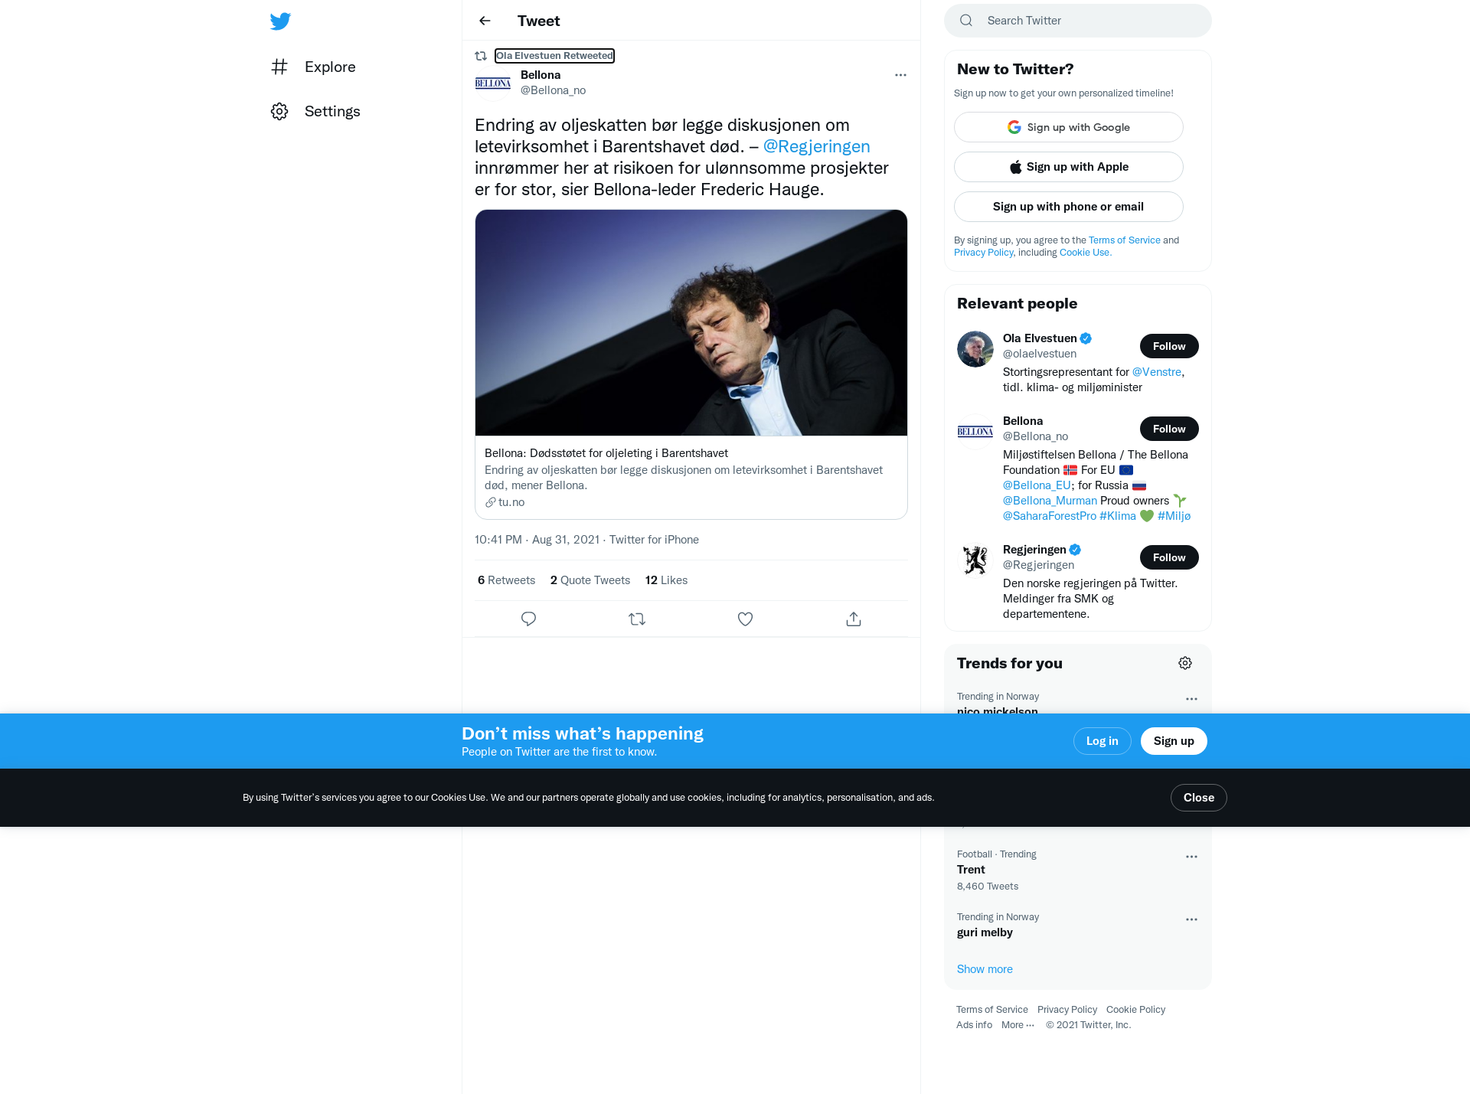Expand options for Trent trend
The height and width of the screenshot is (1094, 1470).
pos(1191,857)
